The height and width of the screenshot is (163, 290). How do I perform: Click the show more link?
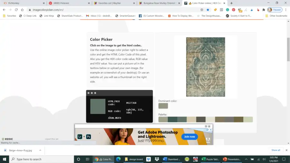coord(114,118)
